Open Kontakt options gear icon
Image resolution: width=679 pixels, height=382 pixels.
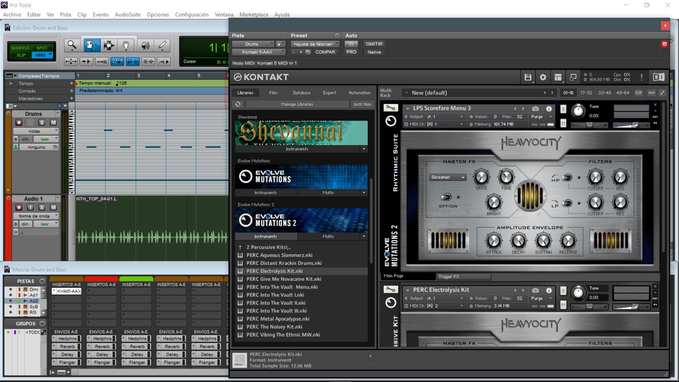click(543, 77)
